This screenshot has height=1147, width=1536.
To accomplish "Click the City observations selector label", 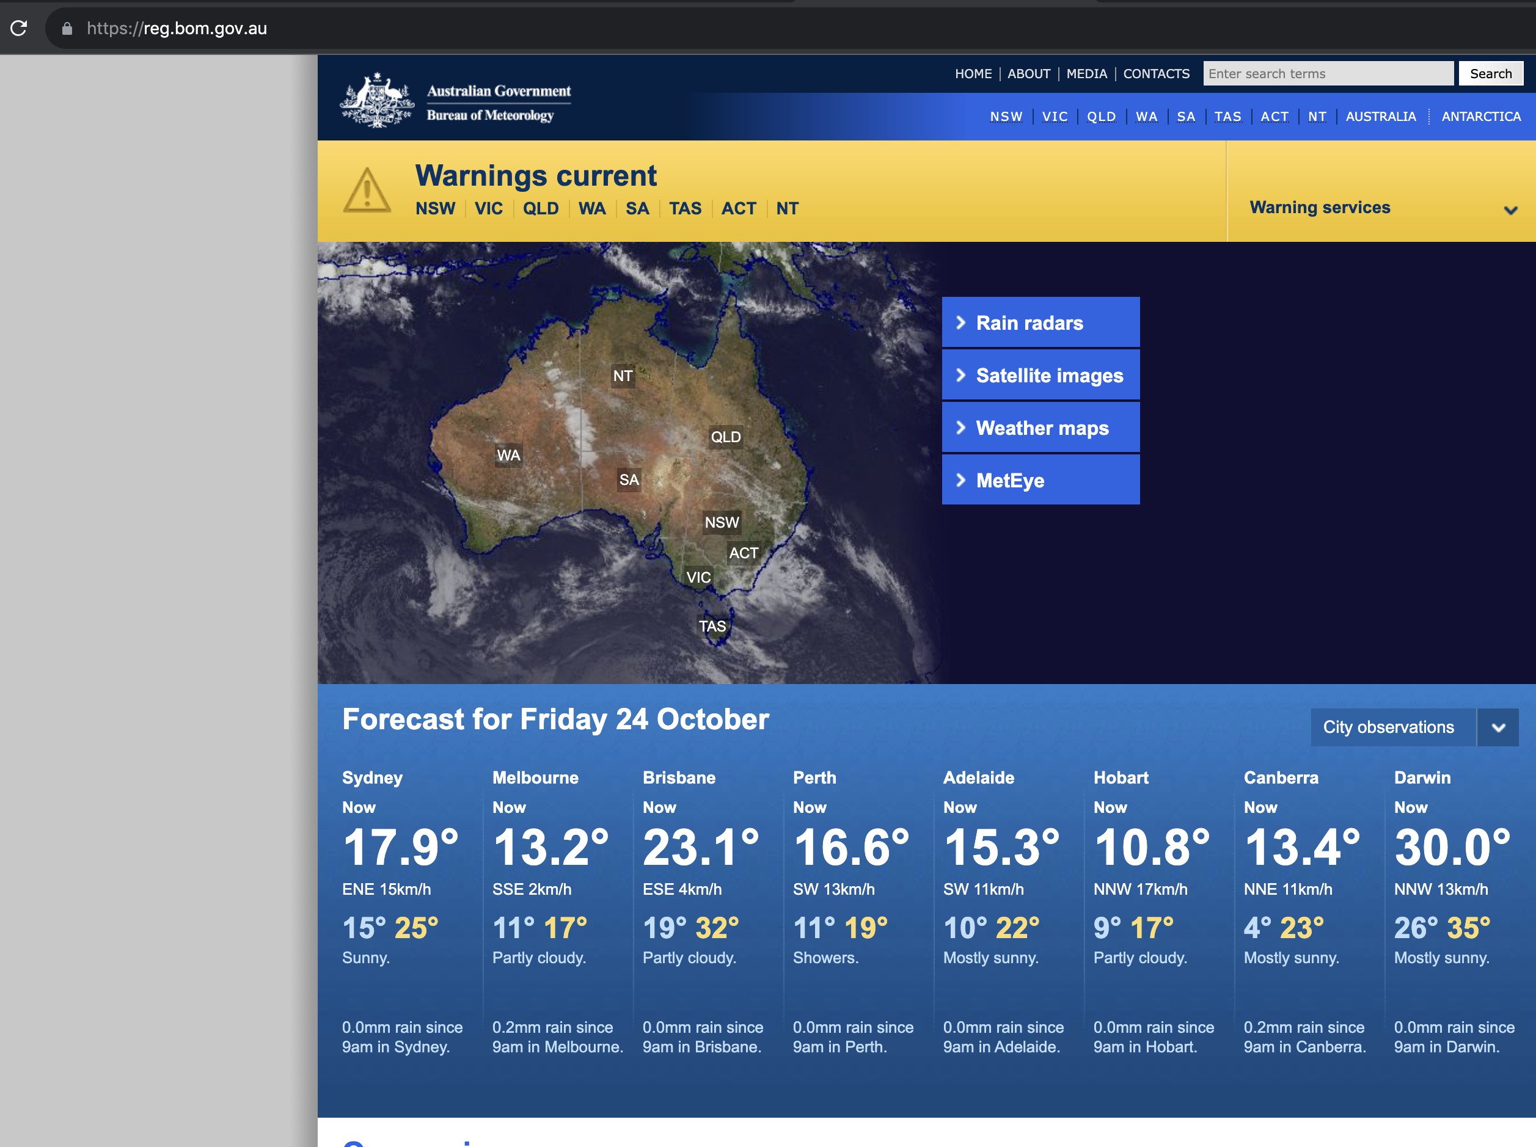I will [x=1388, y=727].
